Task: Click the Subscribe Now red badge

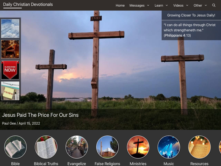Action: coord(10,70)
